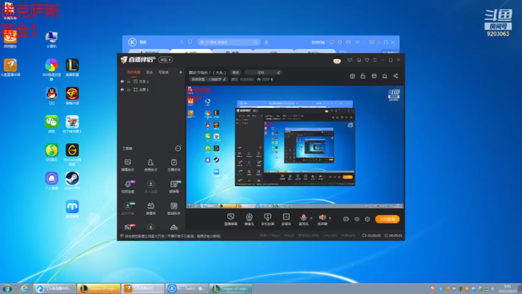
Task: Open the streamer tasks calendar-check tool
Action: (174, 165)
